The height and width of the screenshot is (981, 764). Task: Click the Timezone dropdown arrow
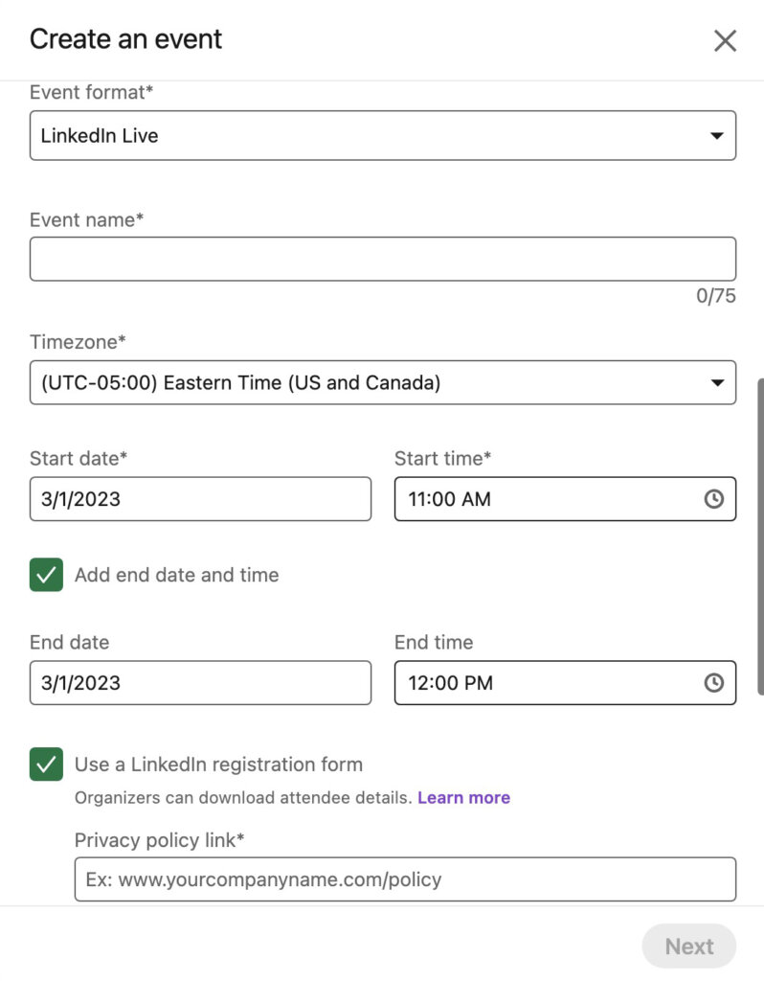tap(717, 383)
